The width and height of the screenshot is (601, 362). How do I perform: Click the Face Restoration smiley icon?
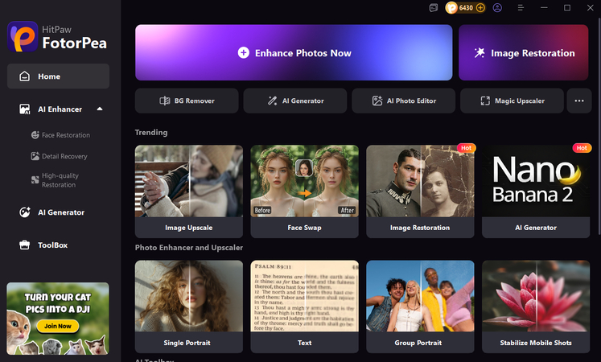click(35, 135)
